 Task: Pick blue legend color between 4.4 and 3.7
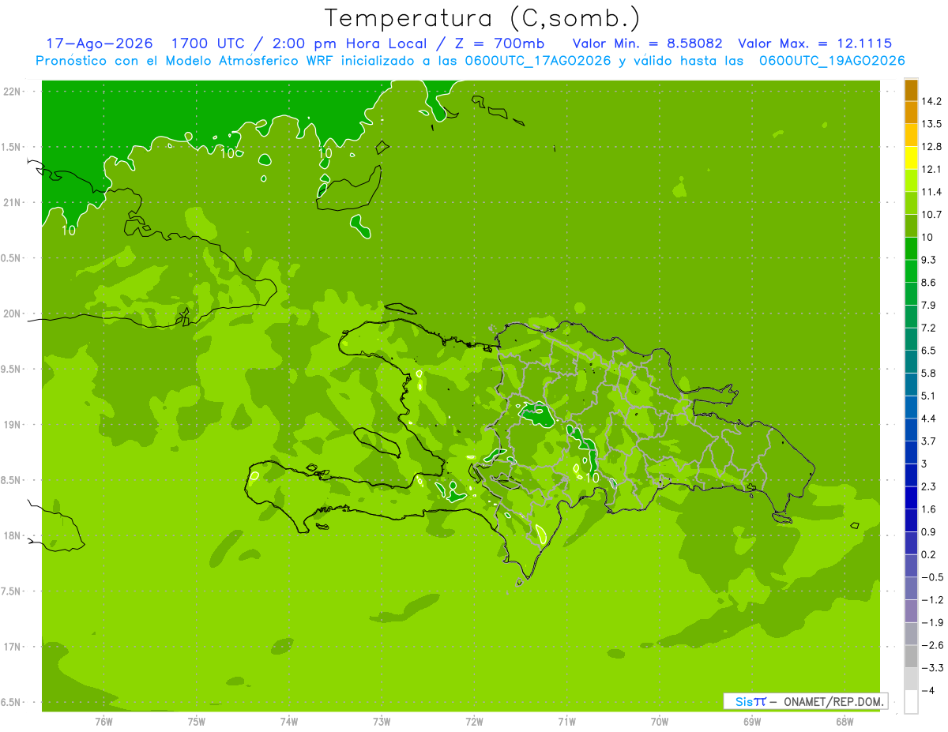(912, 430)
